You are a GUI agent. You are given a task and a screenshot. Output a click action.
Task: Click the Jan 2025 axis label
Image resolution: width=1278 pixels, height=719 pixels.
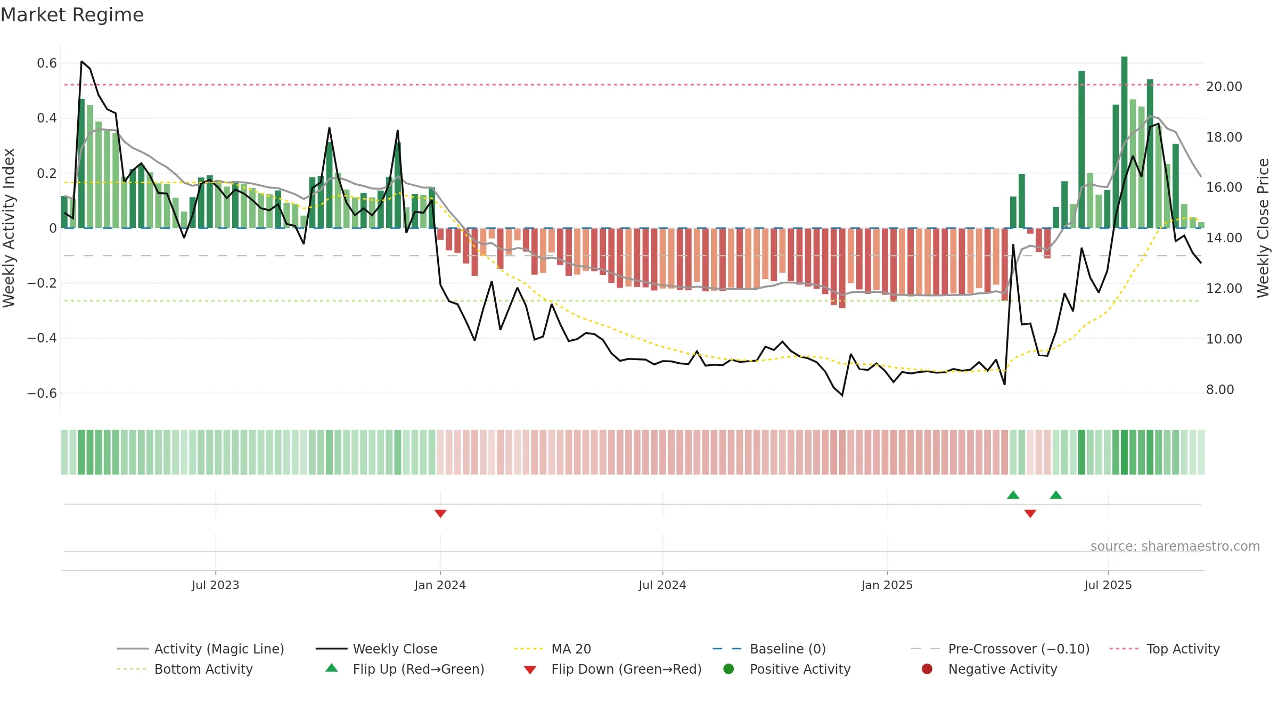(887, 585)
